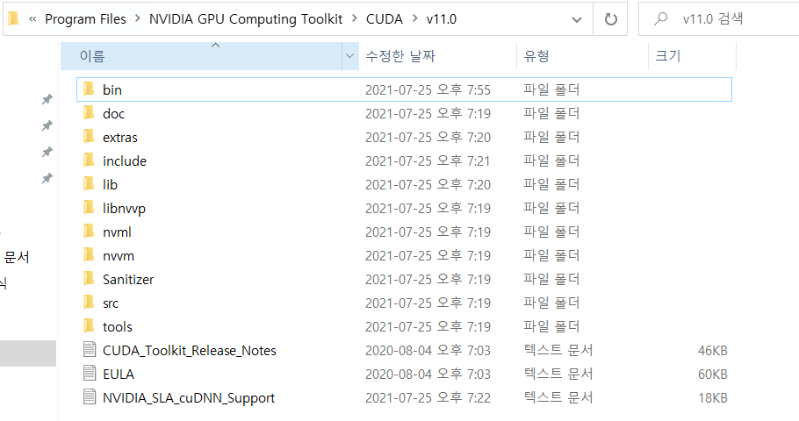
Task: Select the tools folder name
Action: tap(118, 326)
